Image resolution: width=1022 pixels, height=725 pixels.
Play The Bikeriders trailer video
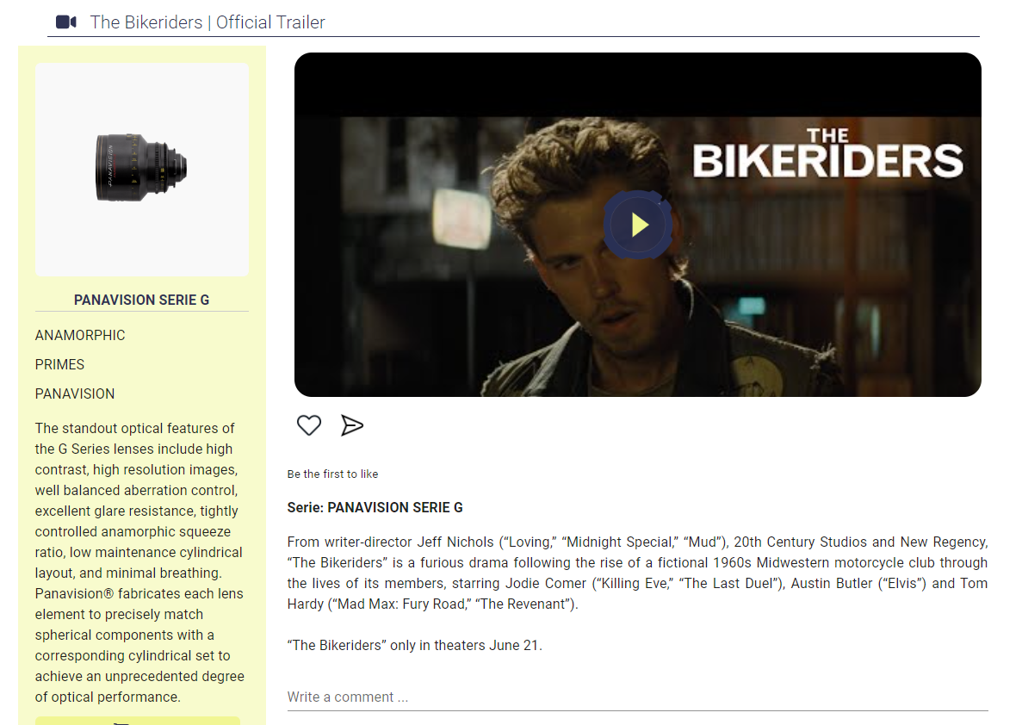pos(639,225)
